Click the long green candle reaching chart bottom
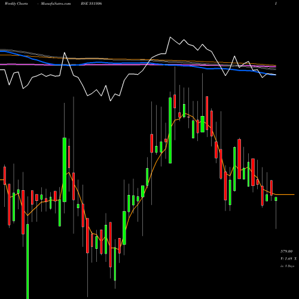The image size is (299, 299). (x=28, y=261)
